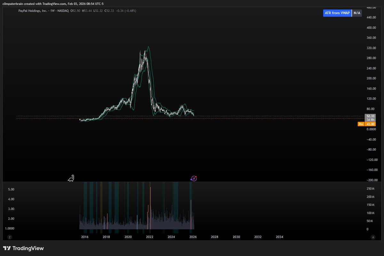Click the −160.00 price scale label

tap(372, 170)
